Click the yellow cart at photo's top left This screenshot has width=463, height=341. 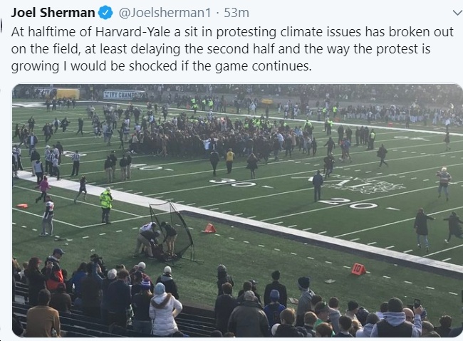[68, 94]
